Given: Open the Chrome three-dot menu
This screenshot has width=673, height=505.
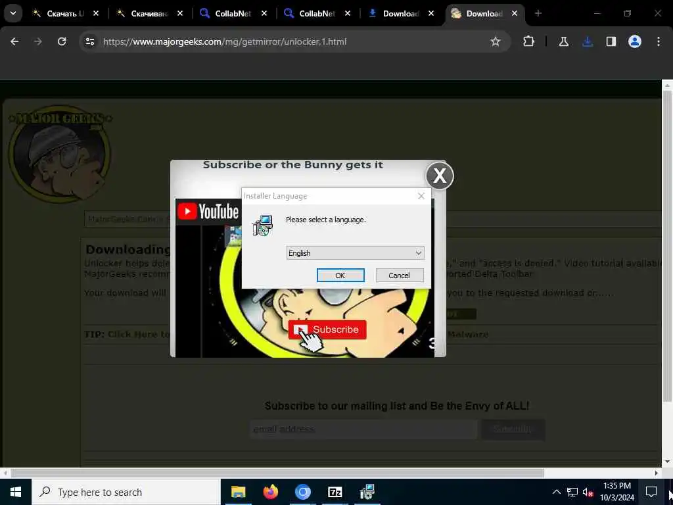Looking at the screenshot, I should [x=659, y=41].
